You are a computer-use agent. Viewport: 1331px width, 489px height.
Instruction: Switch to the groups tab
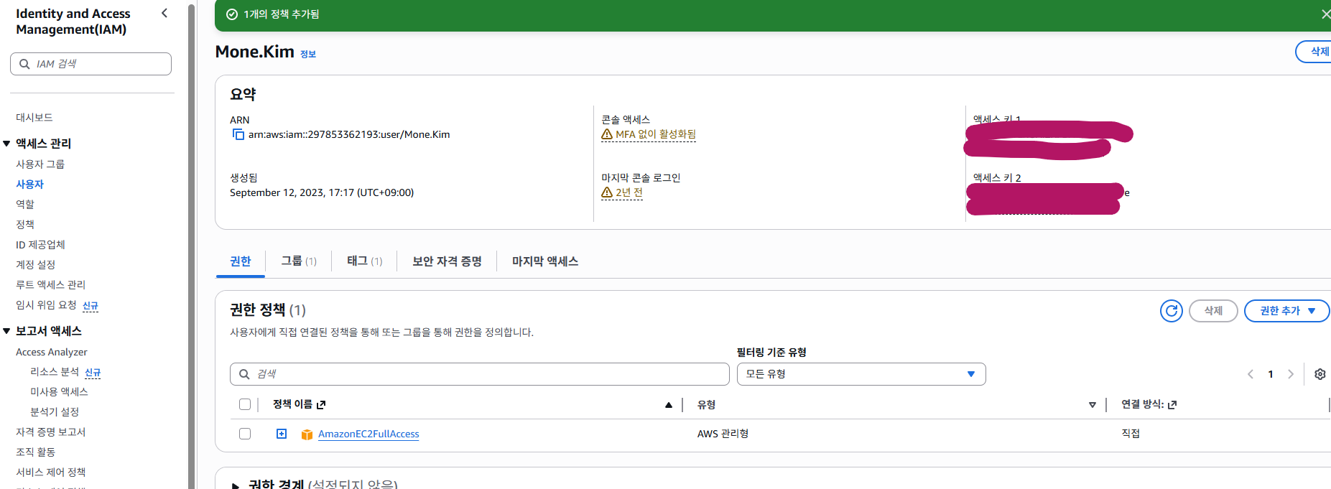pyautogui.click(x=298, y=261)
